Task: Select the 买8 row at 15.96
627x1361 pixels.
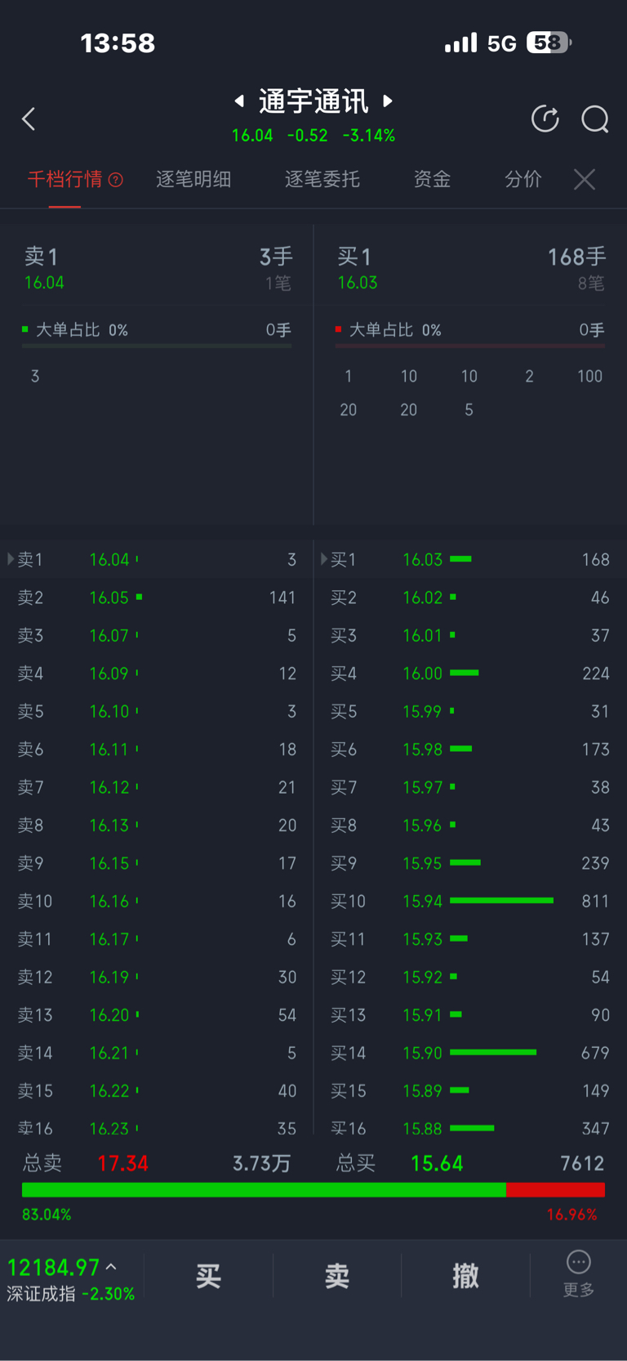Action: tap(470, 825)
